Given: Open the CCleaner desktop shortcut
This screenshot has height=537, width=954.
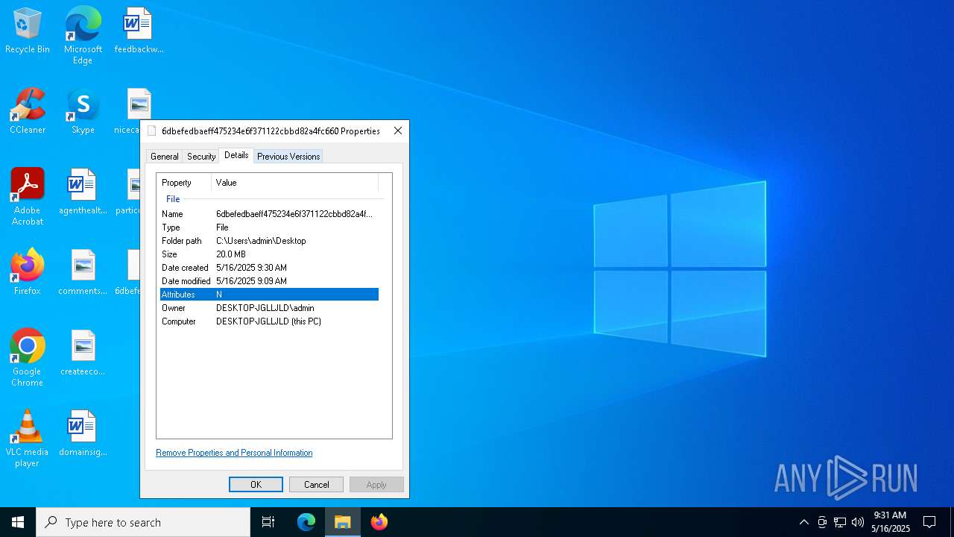Looking at the screenshot, I should tap(28, 111).
